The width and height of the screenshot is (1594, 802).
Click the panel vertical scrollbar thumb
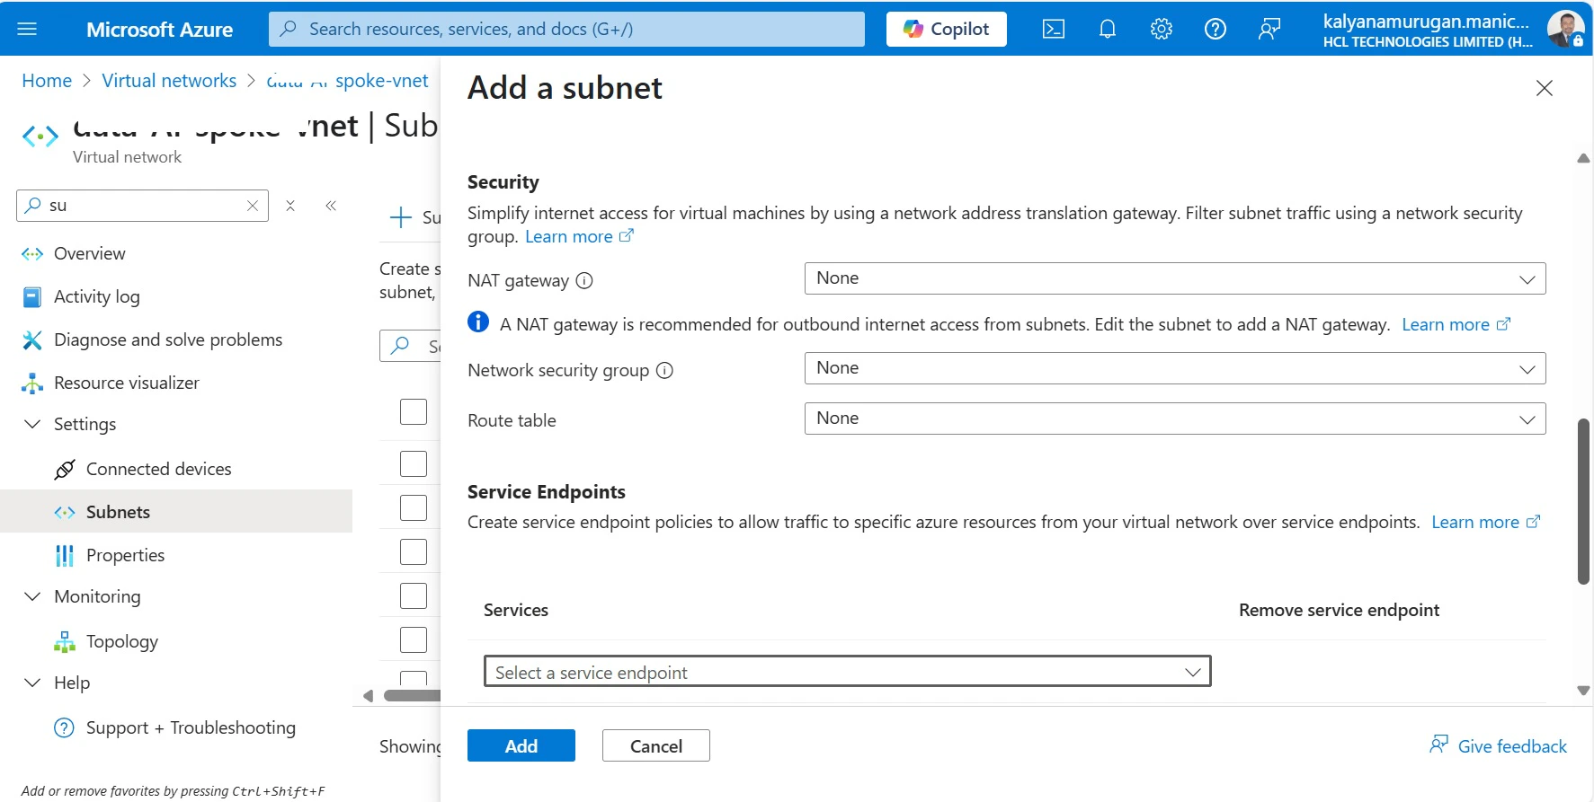point(1583,501)
